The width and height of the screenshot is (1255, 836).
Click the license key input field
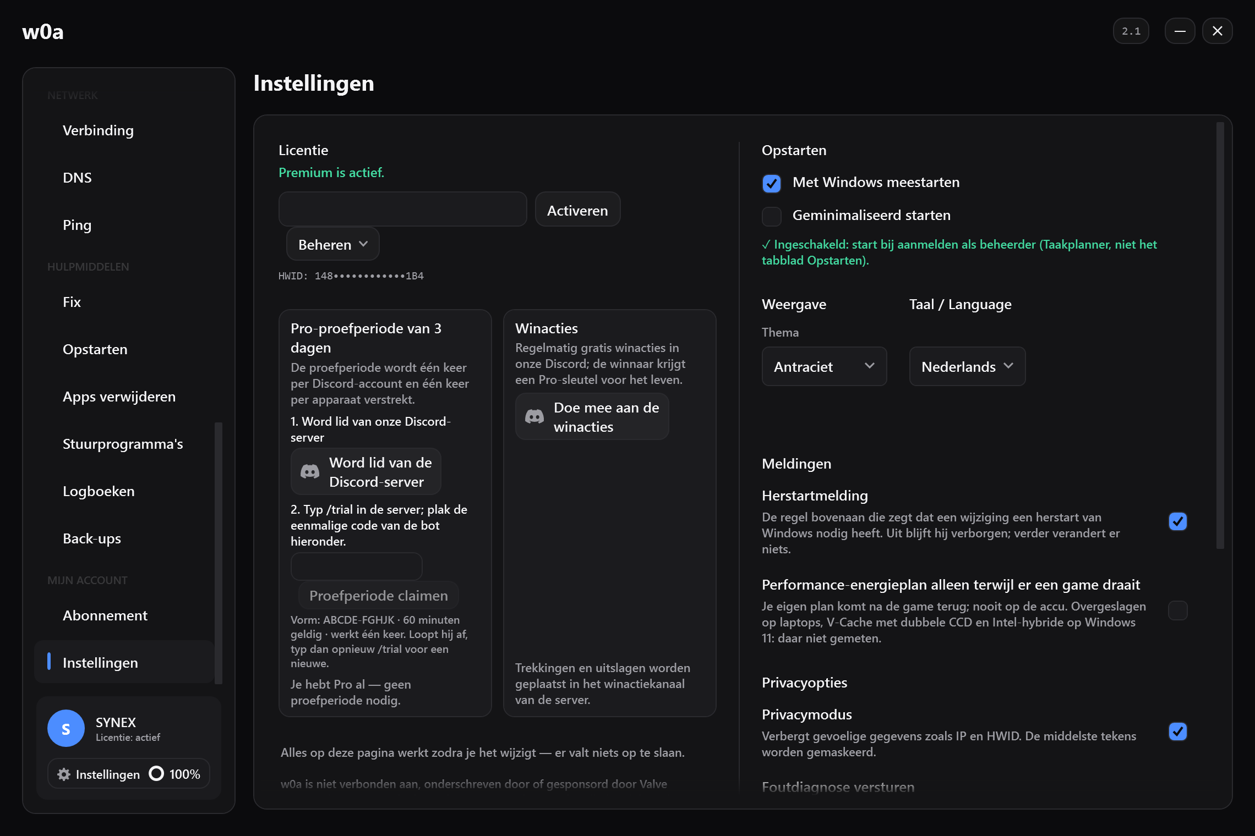(403, 210)
